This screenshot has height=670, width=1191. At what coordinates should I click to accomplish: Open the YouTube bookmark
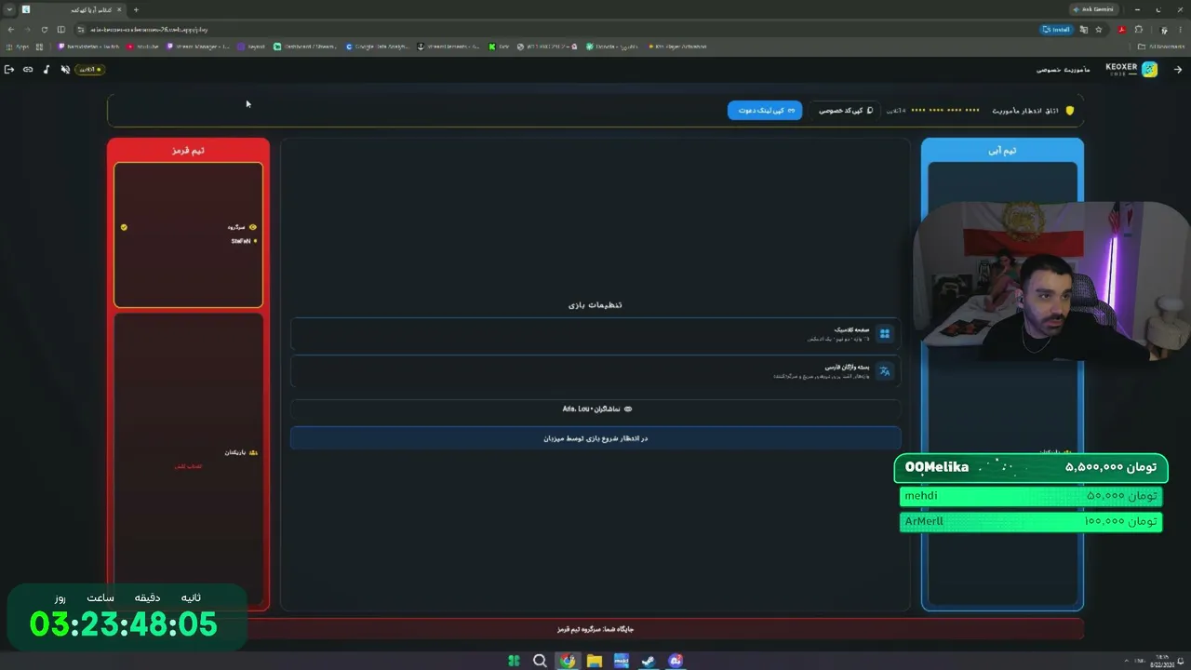click(x=143, y=47)
